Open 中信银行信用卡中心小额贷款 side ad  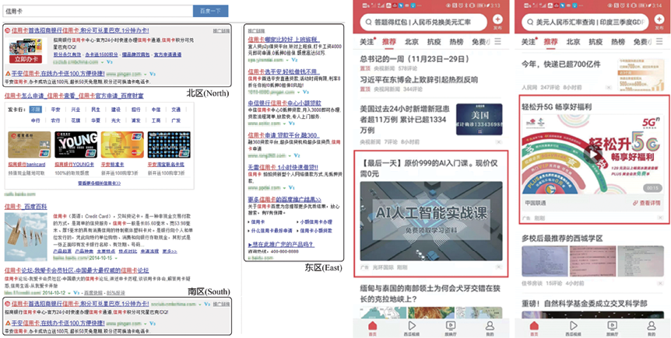click(x=285, y=103)
